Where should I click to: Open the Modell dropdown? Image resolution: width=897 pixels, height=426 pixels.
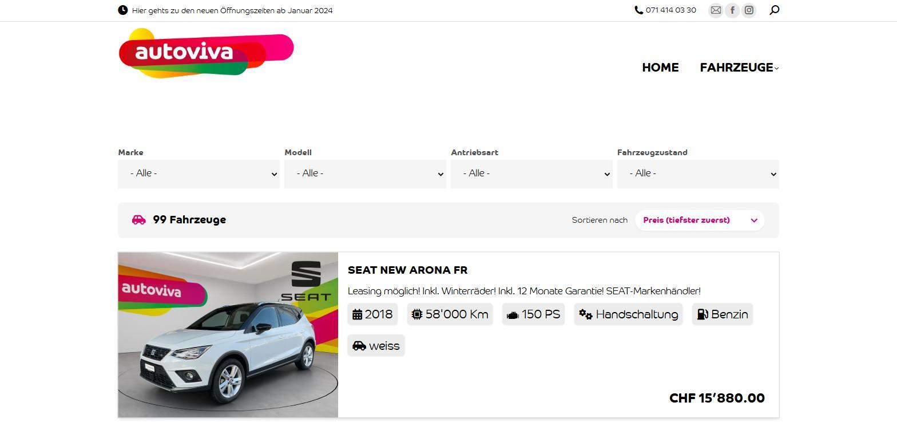click(365, 173)
